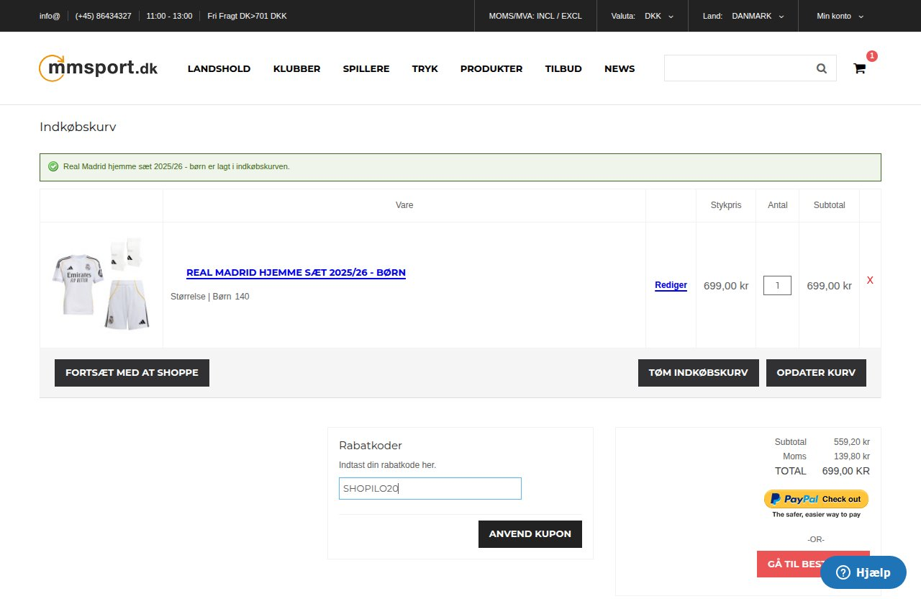Image resolution: width=921 pixels, height=599 pixels.
Task: Open the Hjælp help widget
Action: tap(863, 572)
